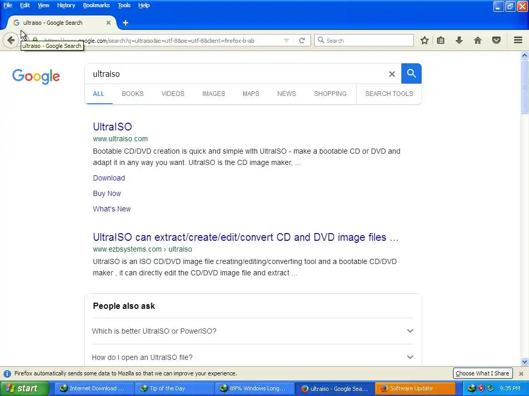Click the red security shield tray icon
This screenshot has height=396, width=529.
click(x=481, y=388)
